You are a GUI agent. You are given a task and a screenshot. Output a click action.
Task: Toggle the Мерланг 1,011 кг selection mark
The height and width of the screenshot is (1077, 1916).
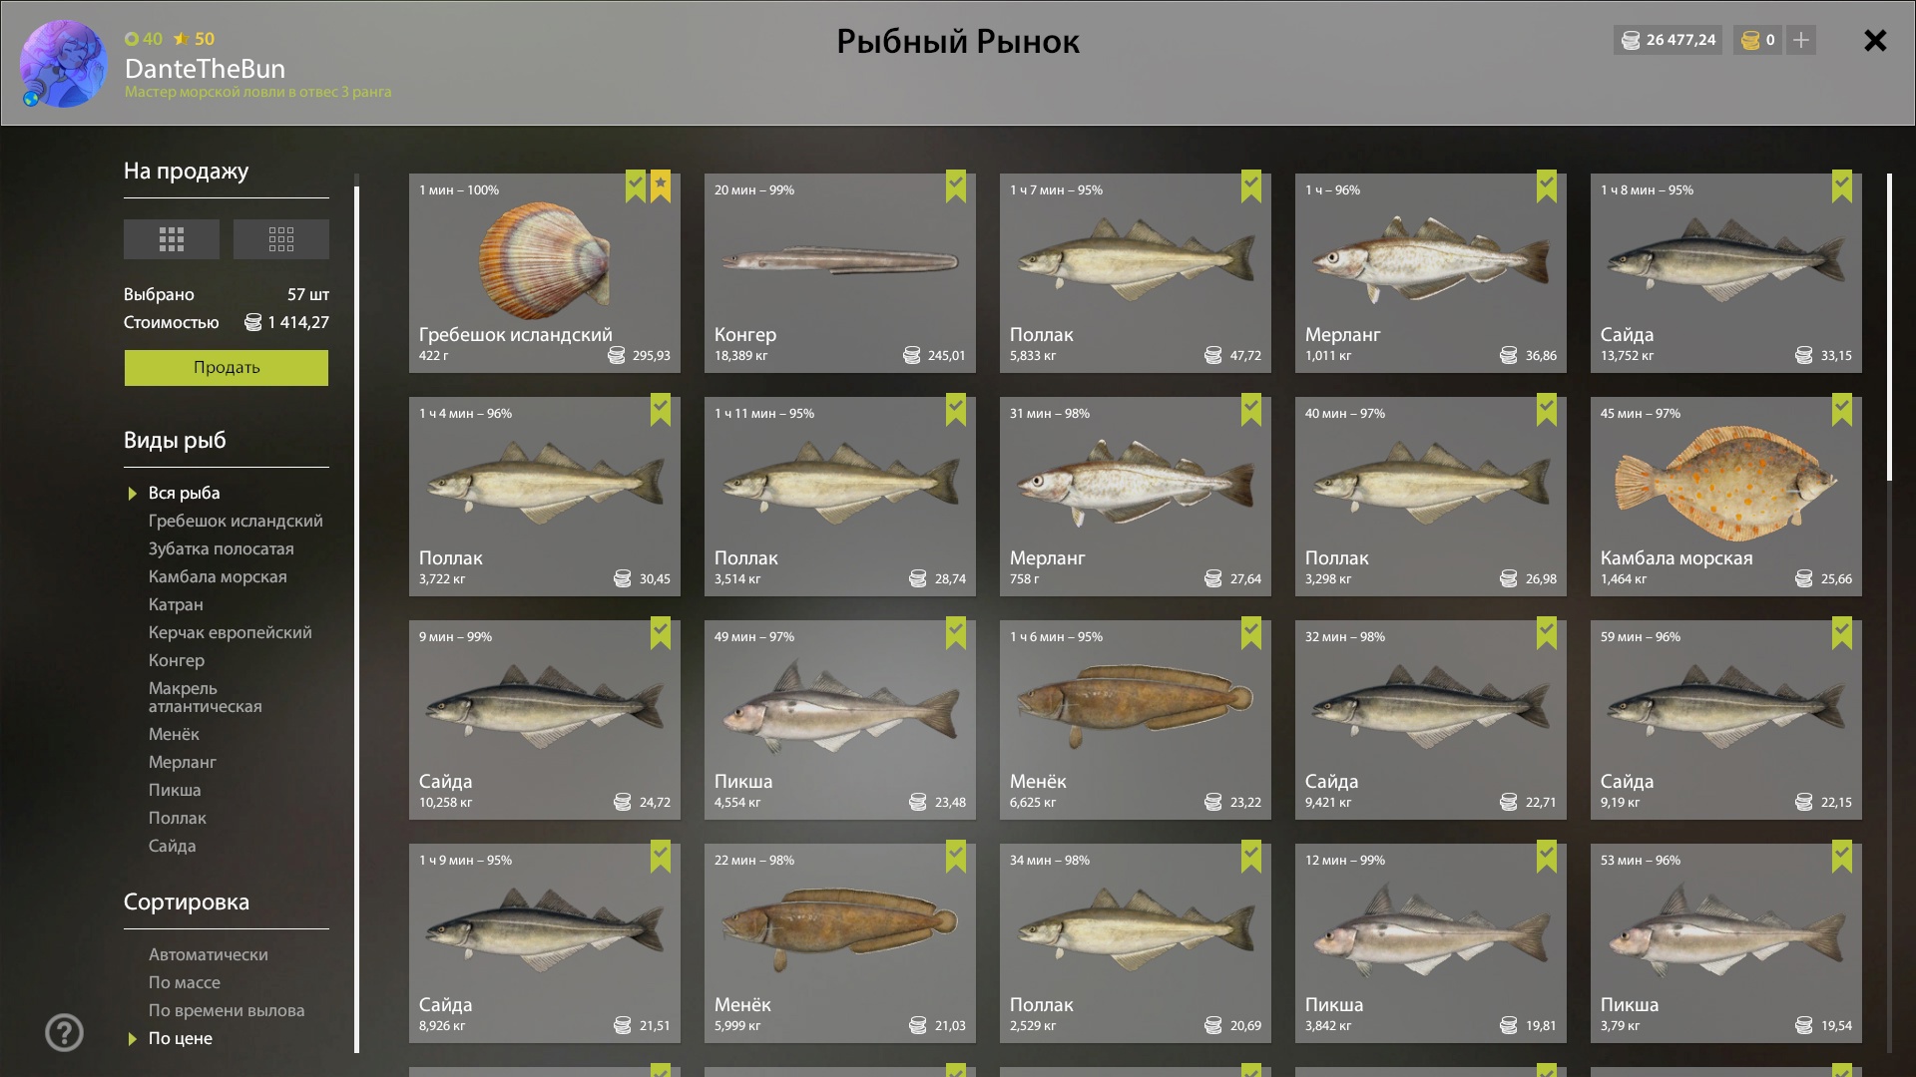pos(1547,186)
